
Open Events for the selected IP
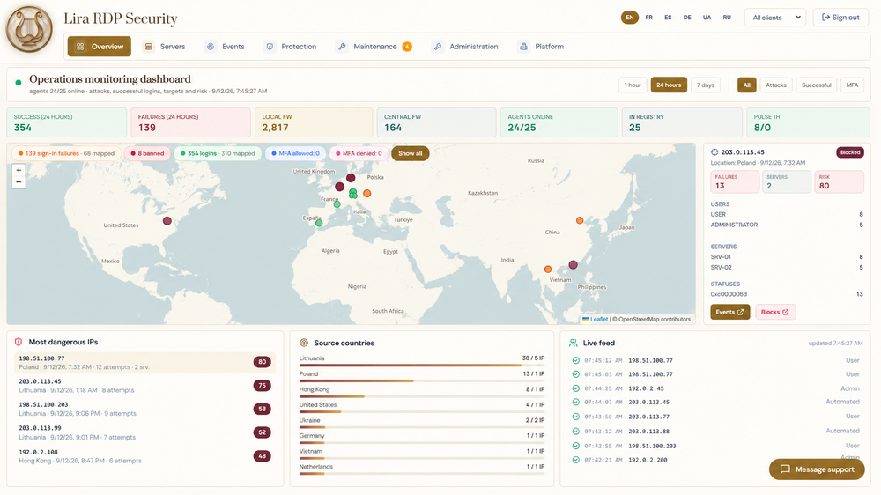point(729,312)
